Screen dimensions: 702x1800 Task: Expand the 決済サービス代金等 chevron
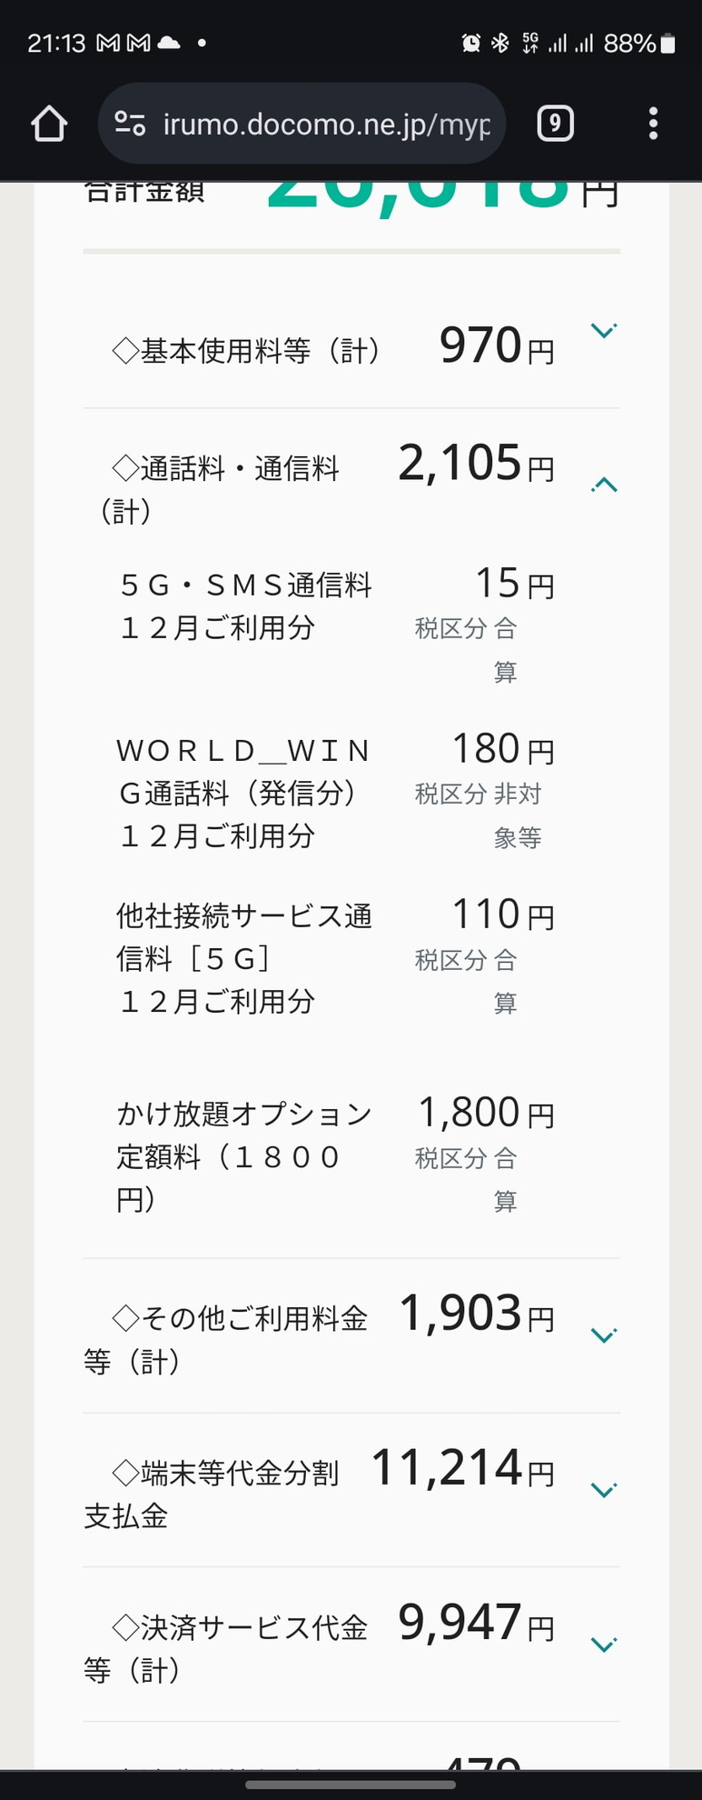604,1644
